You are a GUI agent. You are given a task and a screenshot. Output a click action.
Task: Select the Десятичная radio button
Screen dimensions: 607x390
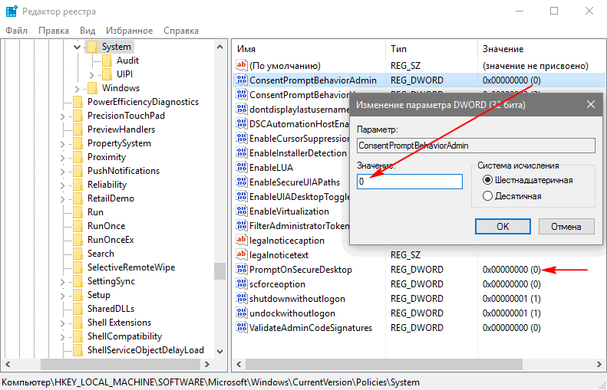click(487, 196)
